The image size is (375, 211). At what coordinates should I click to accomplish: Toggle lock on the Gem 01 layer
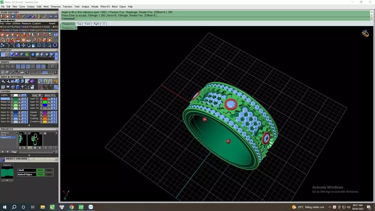[x=20, y=112]
